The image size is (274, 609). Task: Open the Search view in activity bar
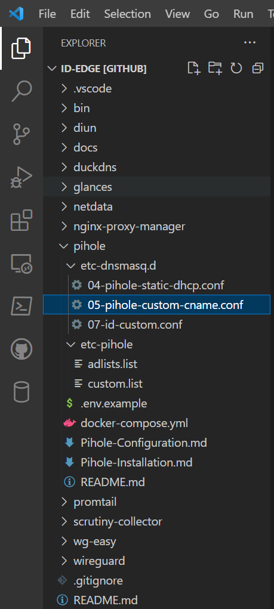[21, 91]
